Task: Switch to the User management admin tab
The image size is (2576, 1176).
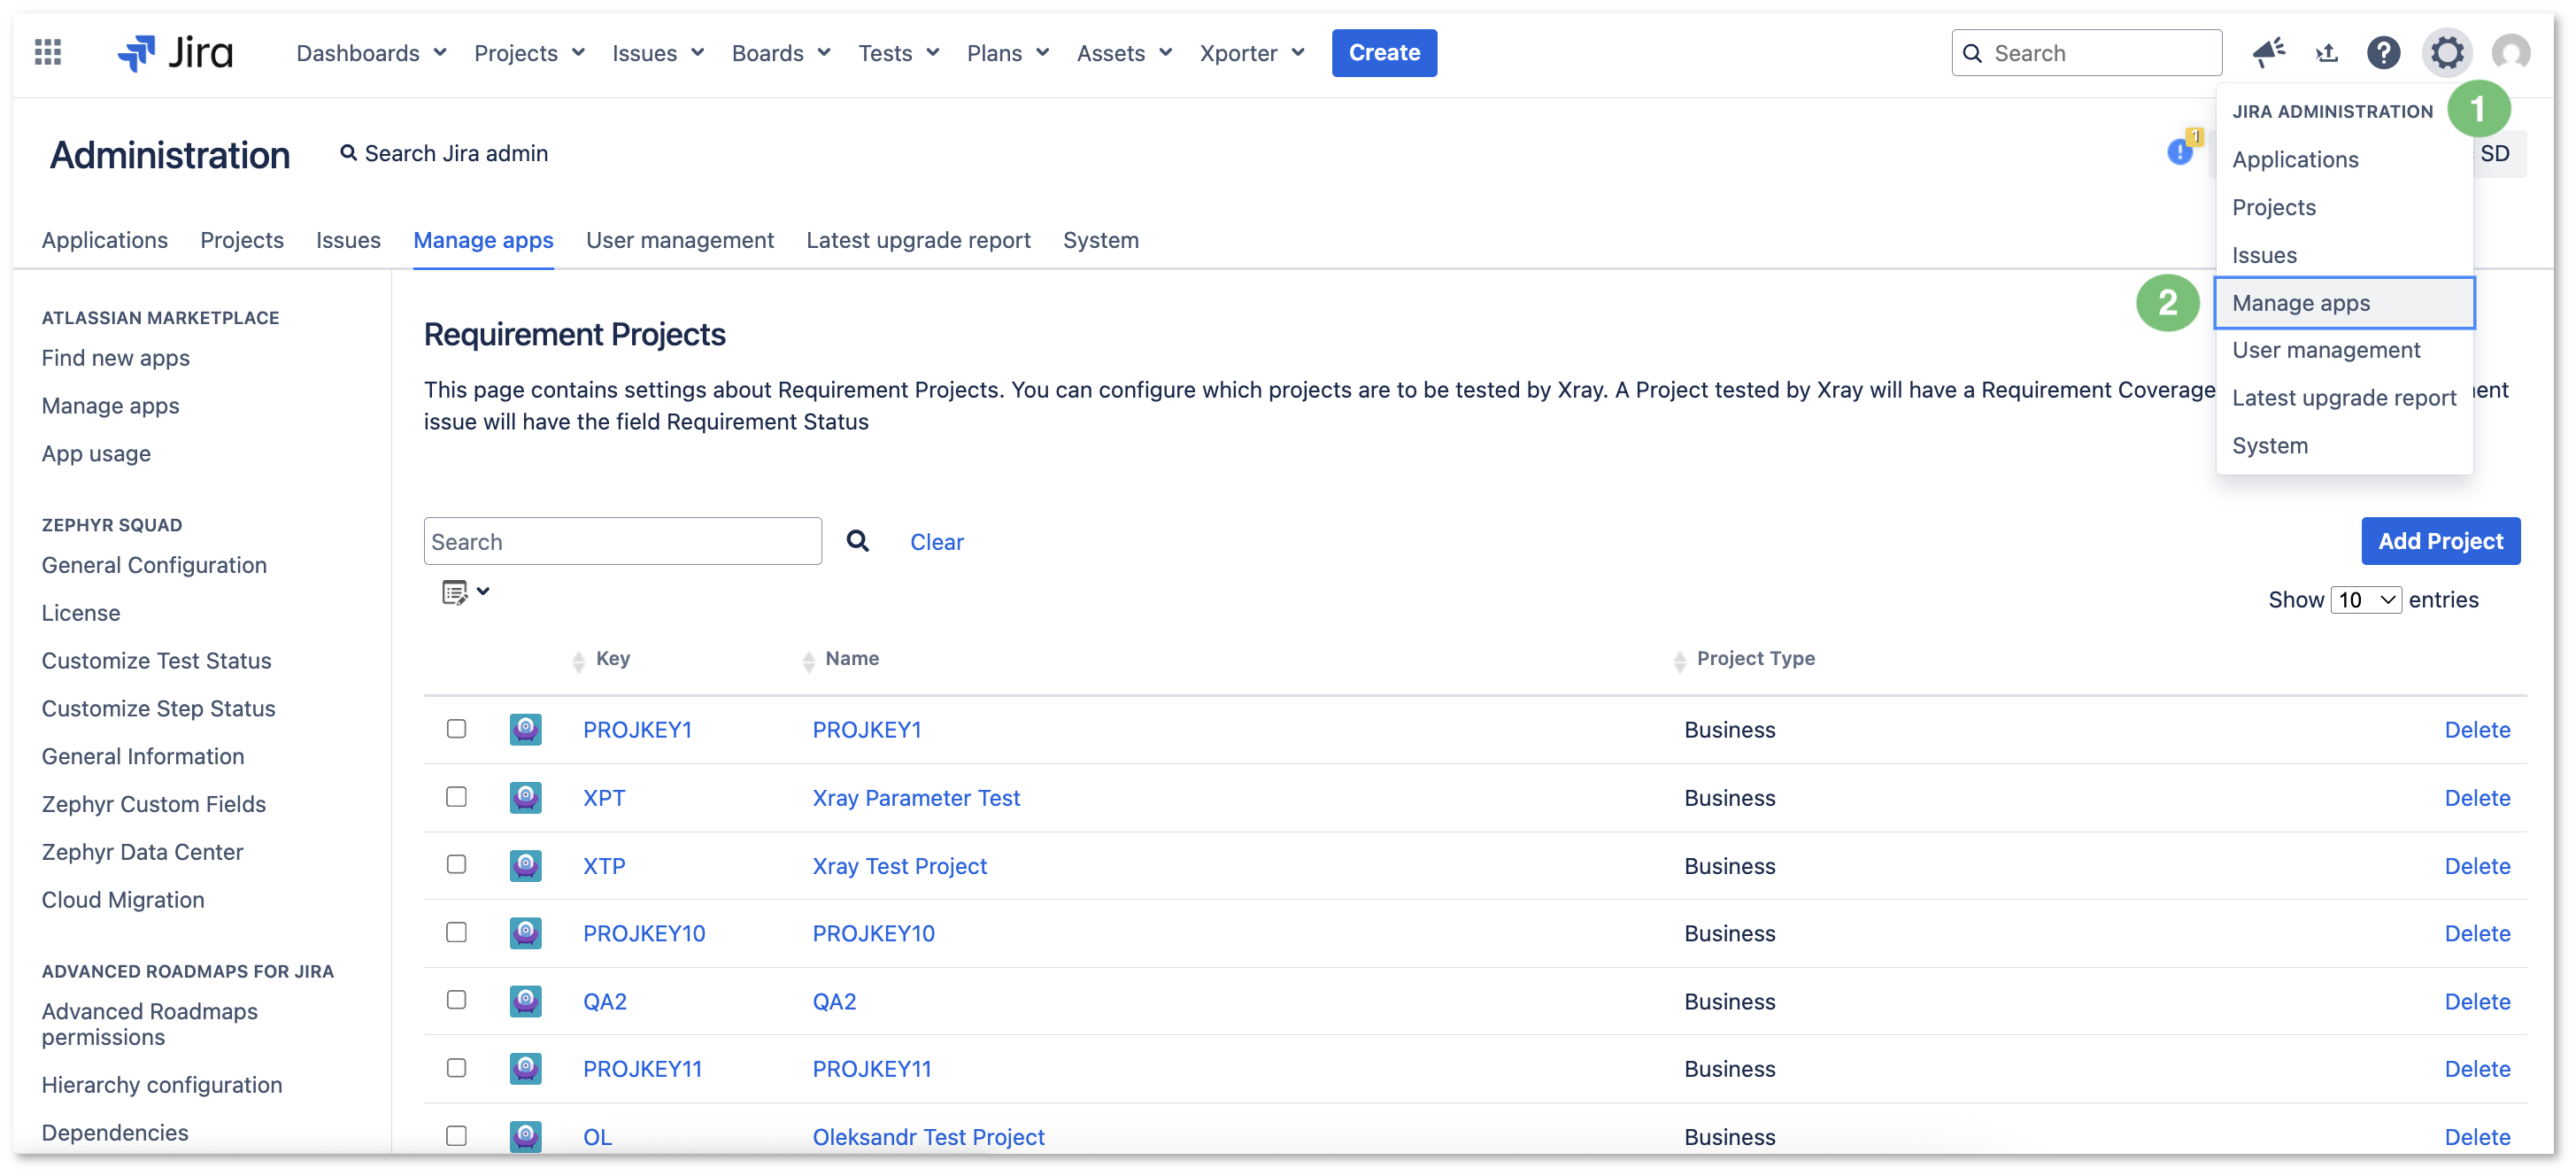Action: pos(680,240)
